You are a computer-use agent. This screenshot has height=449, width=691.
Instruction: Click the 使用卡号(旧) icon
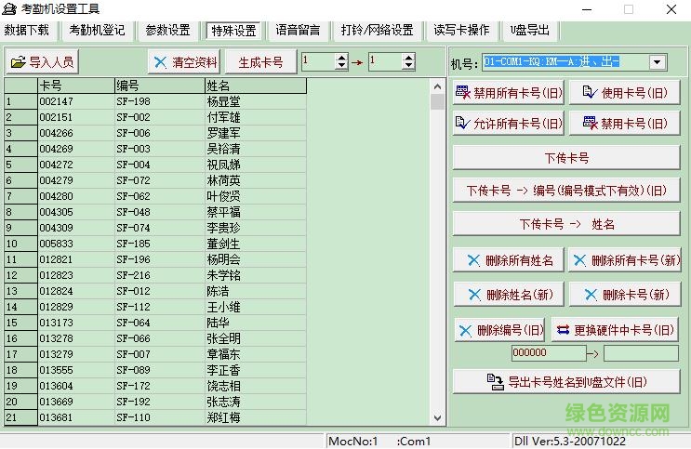coord(590,92)
